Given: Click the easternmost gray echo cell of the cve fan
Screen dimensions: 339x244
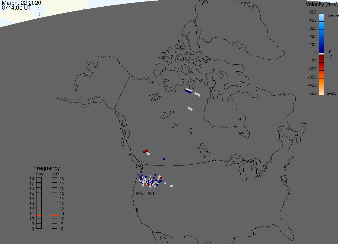Looking at the screenshot, I should (171, 186).
